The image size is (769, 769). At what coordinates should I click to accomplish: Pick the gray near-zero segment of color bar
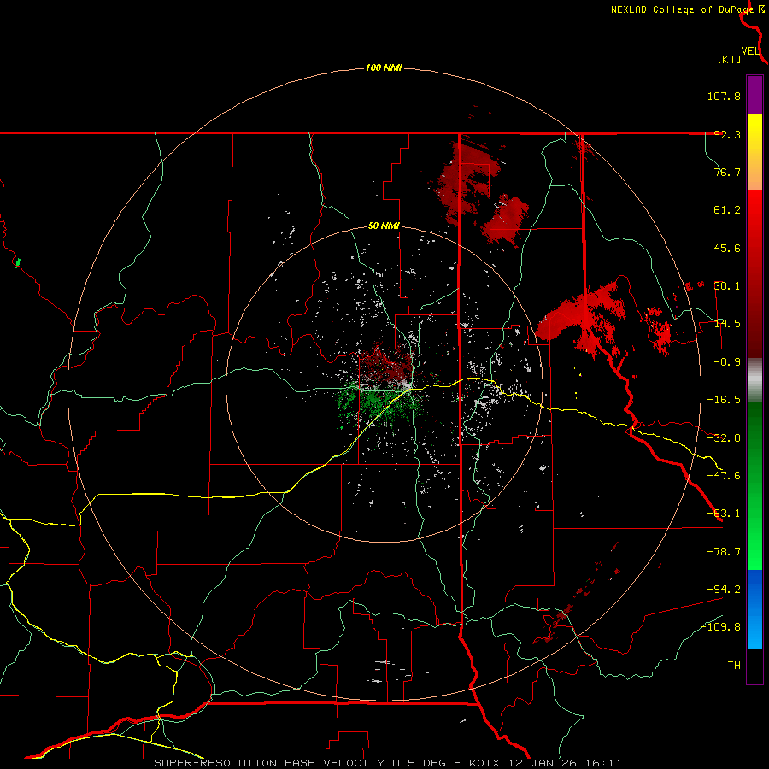pos(754,379)
